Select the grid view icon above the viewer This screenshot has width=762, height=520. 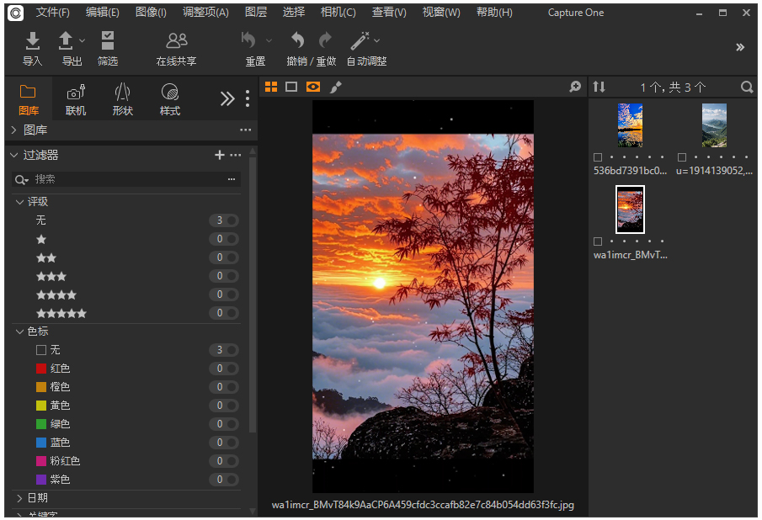click(270, 87)
